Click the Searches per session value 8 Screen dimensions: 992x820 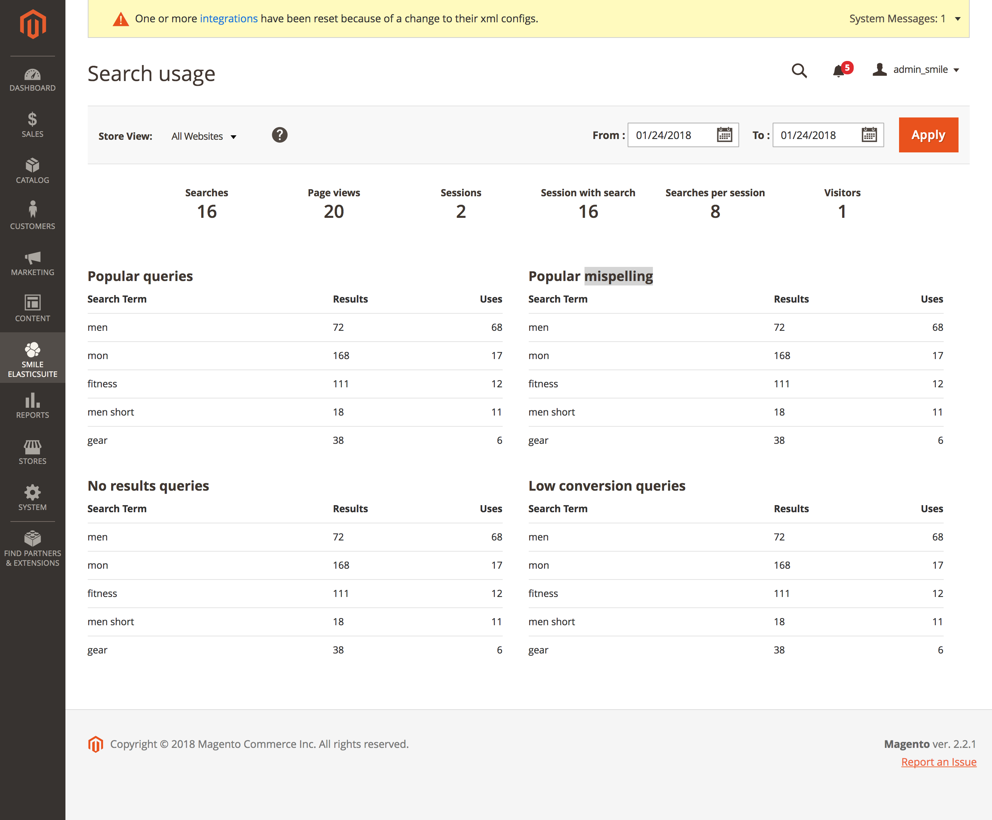click(715, 212)
